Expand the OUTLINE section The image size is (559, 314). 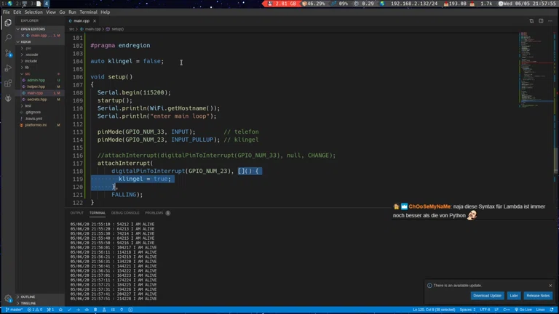pos(28,297)
